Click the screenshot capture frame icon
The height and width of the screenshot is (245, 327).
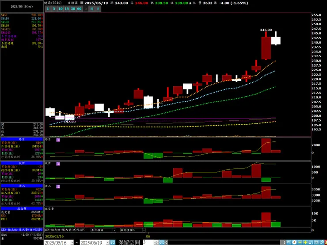316,242
